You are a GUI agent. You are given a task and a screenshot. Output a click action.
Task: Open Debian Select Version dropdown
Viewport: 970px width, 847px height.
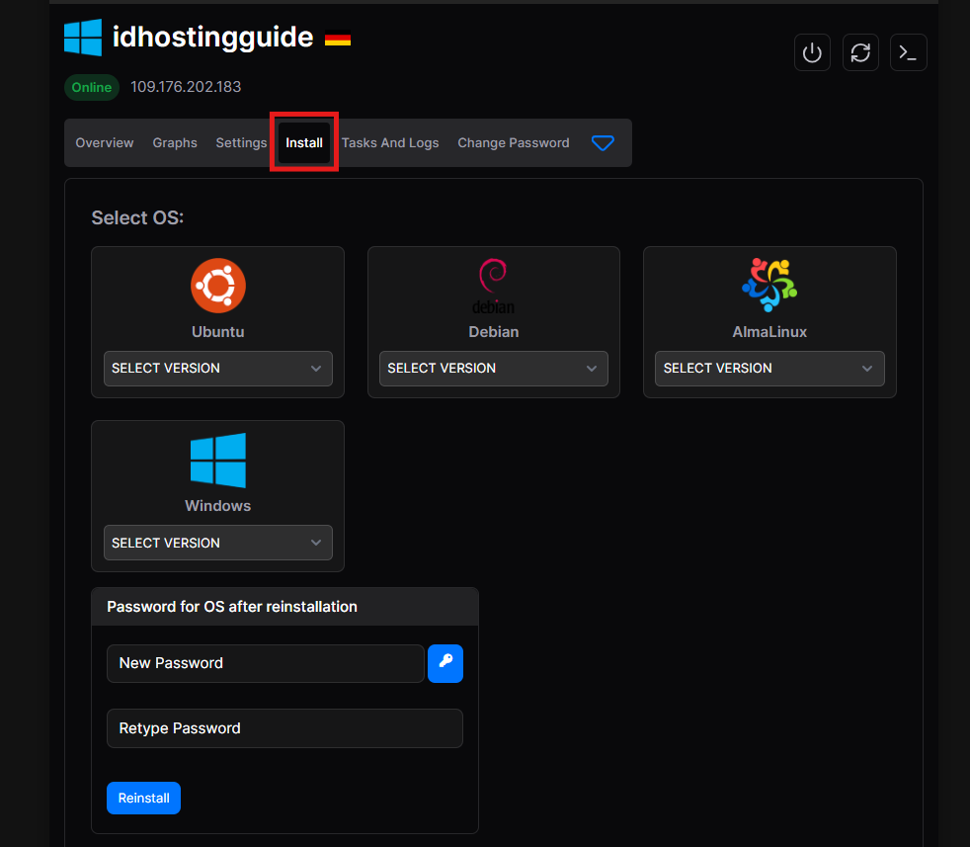point(493,369)
